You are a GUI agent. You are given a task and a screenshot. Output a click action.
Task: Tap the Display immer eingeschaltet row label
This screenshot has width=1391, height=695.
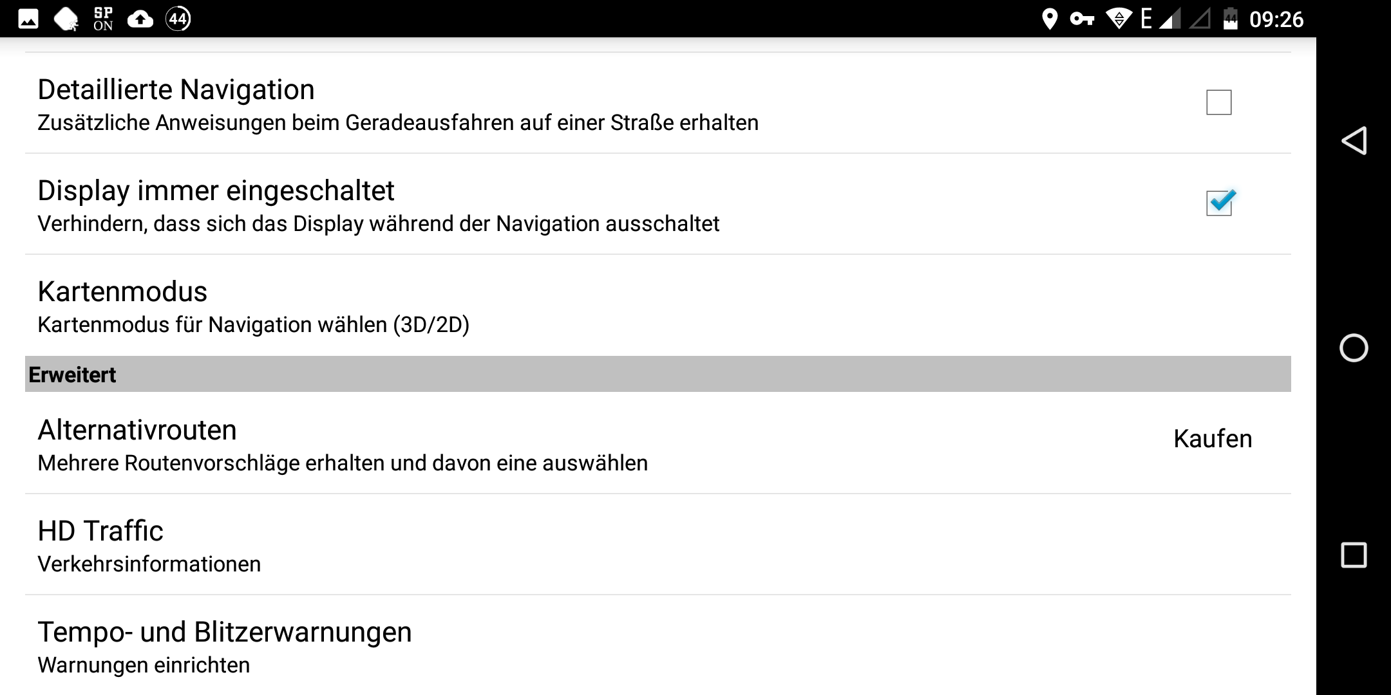click(x=216, y=190)
